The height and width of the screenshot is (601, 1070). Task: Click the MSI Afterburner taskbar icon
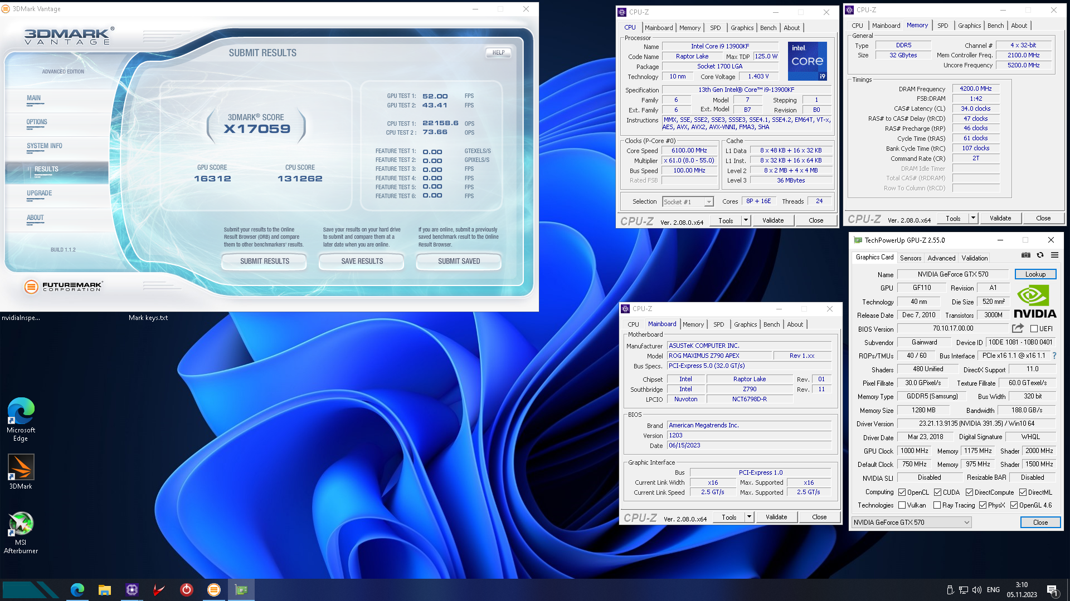point(159,590)
